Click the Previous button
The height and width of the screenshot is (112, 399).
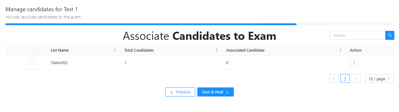coord(180,92)
